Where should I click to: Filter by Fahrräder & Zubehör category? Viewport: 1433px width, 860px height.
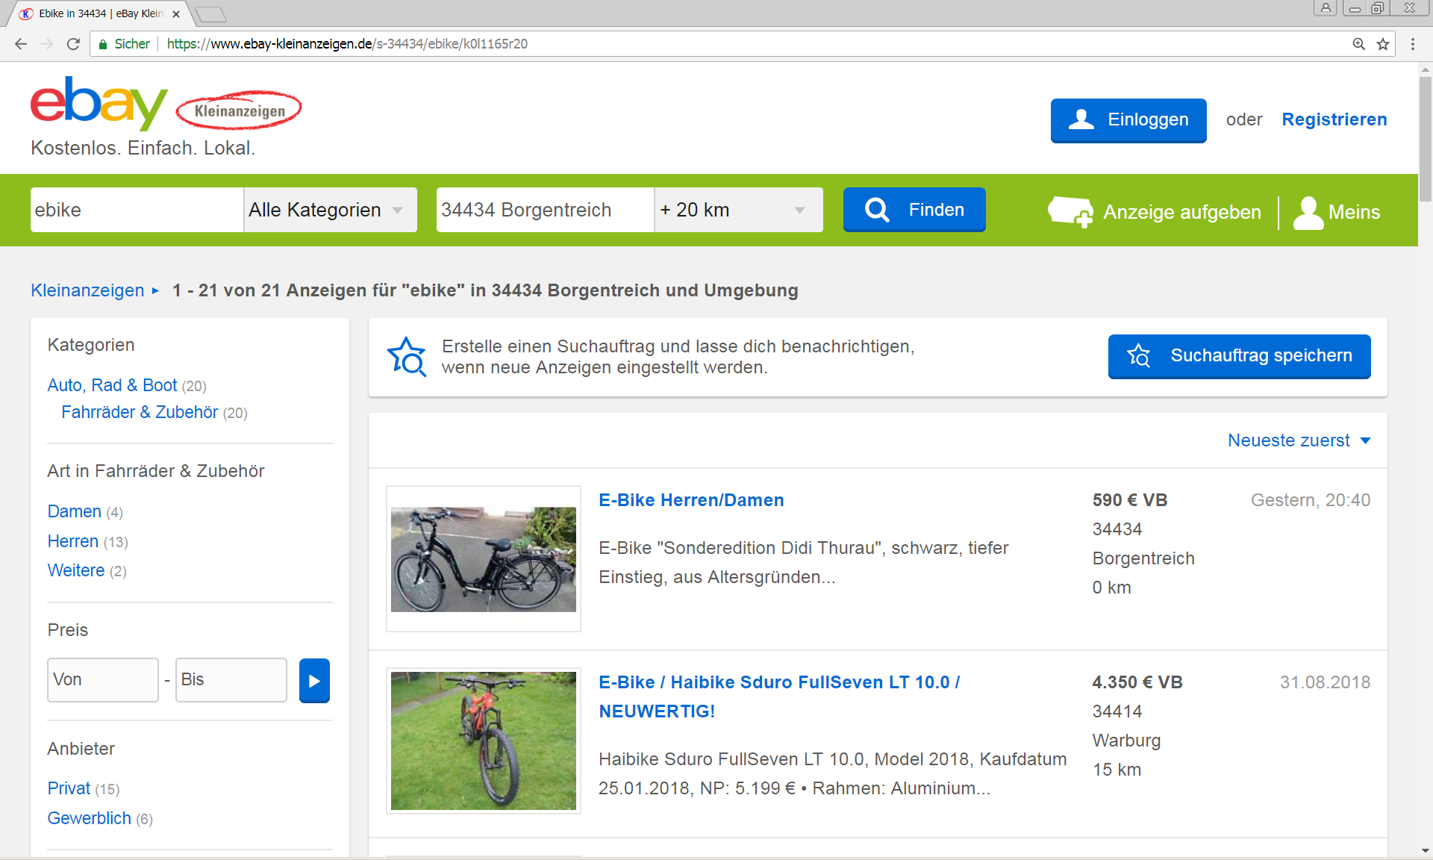(140, 412)
